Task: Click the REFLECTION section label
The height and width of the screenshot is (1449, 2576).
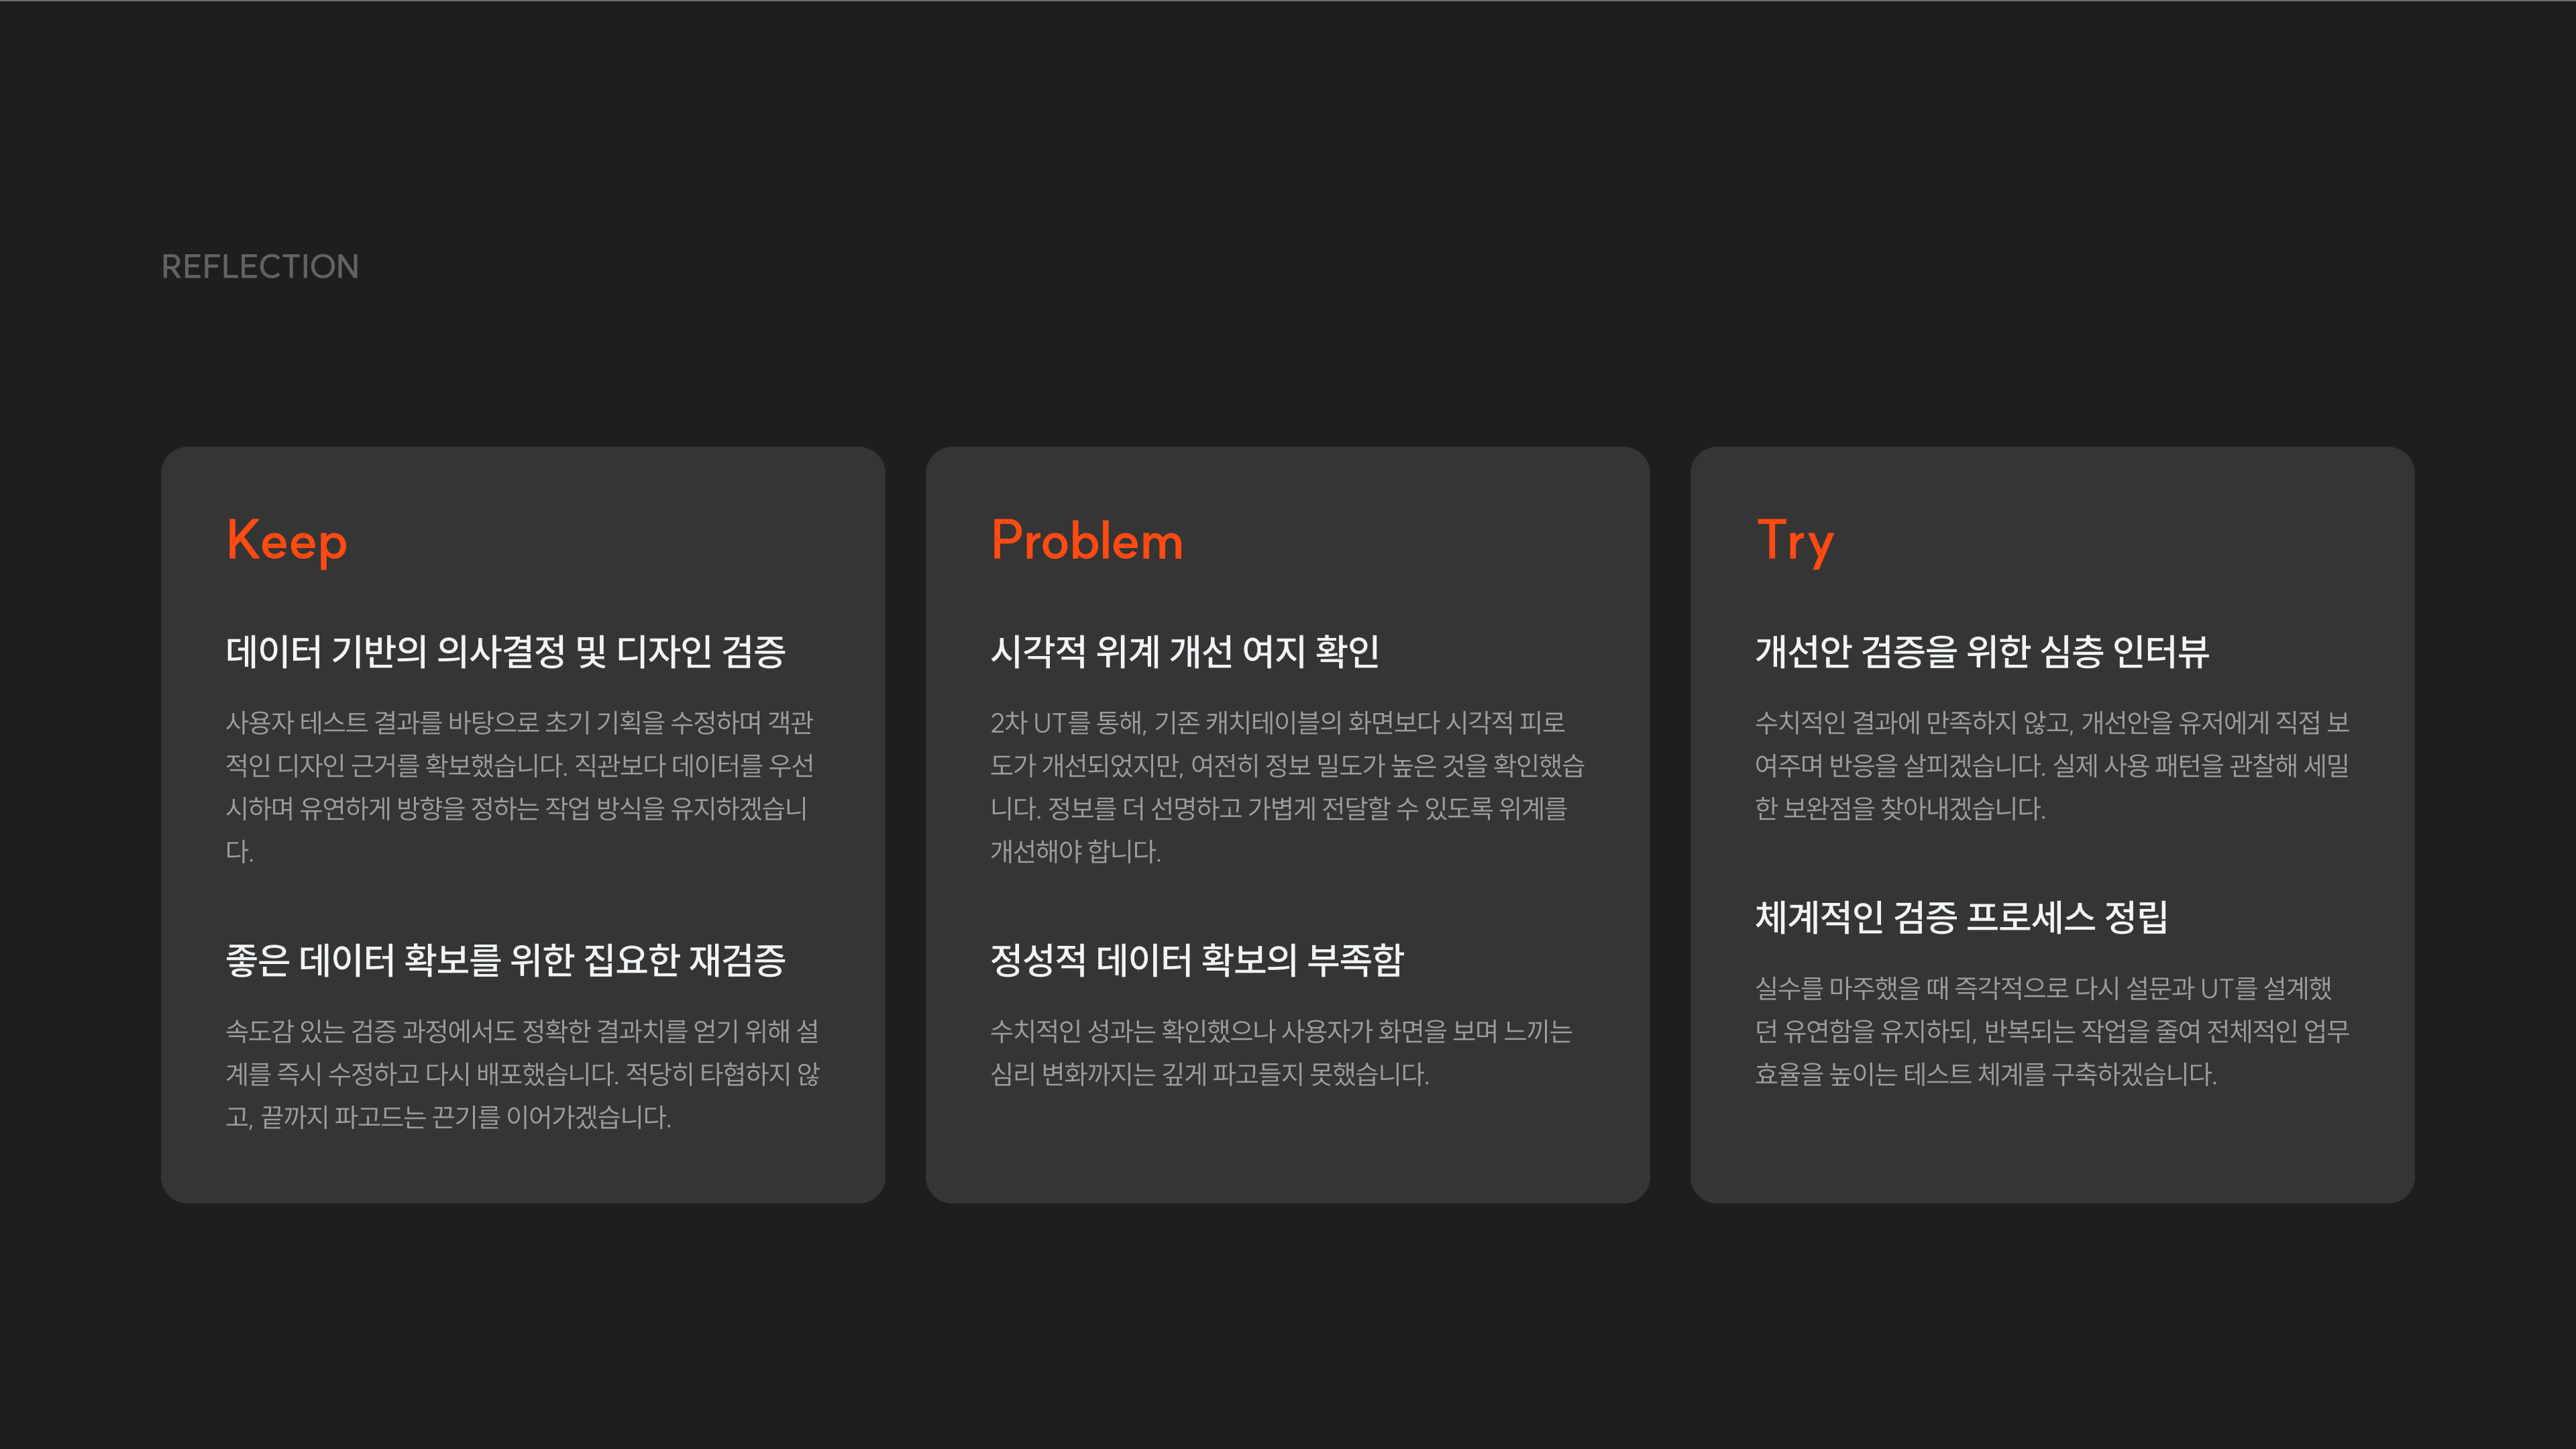Action: coord(259,267)
